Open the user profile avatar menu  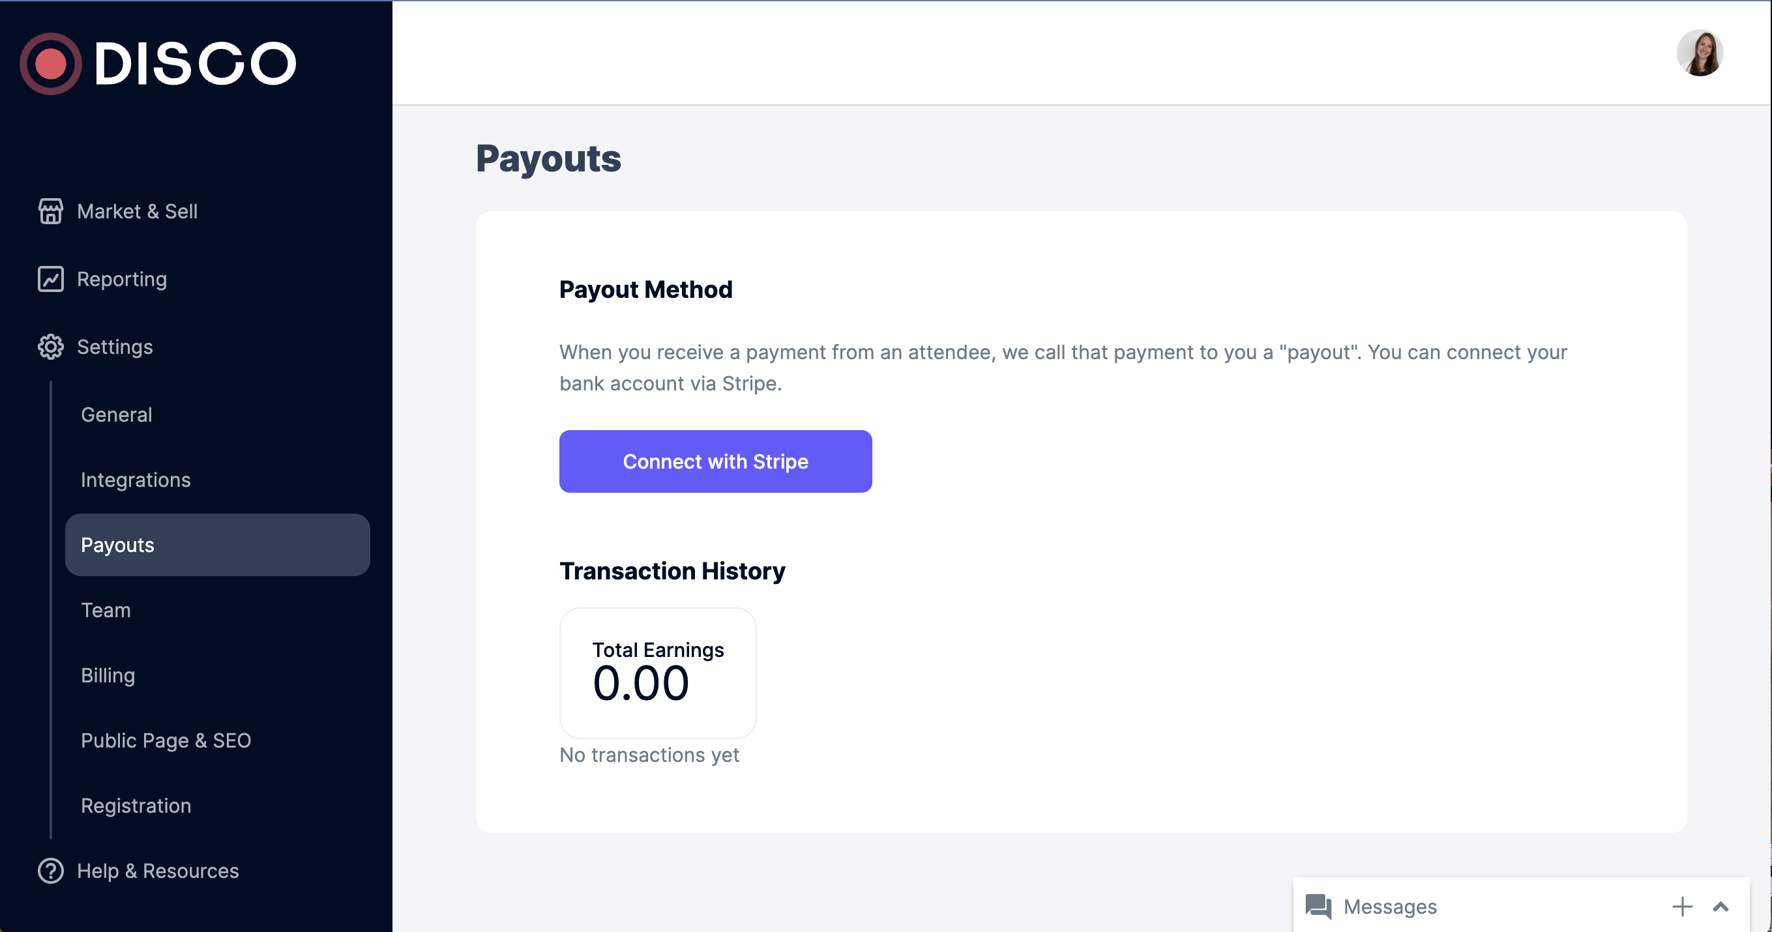pos(1700,53)
